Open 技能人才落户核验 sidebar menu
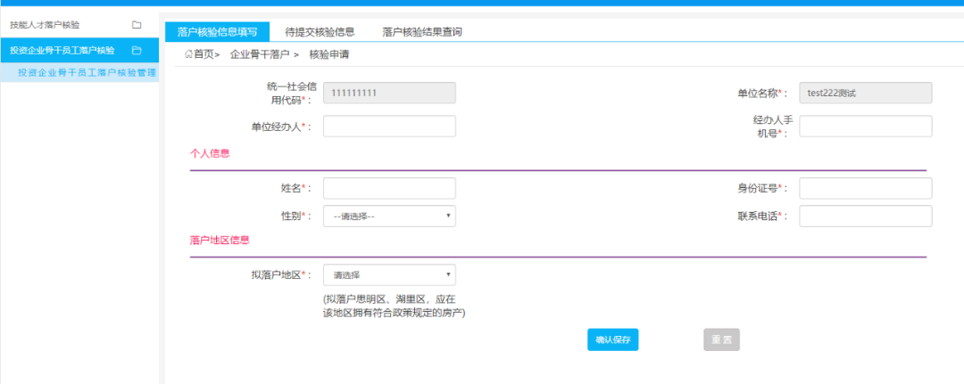The width and height of the screenshot is (964, 384). coord(79,25)
